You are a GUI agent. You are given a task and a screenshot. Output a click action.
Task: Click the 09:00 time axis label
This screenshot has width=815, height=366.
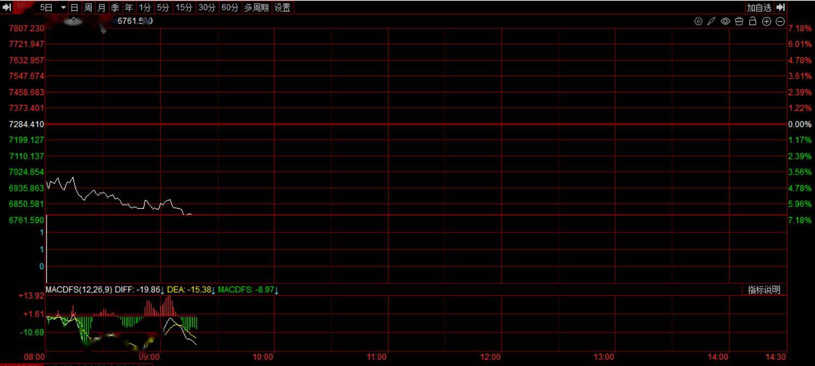click(x=149, y=357)
